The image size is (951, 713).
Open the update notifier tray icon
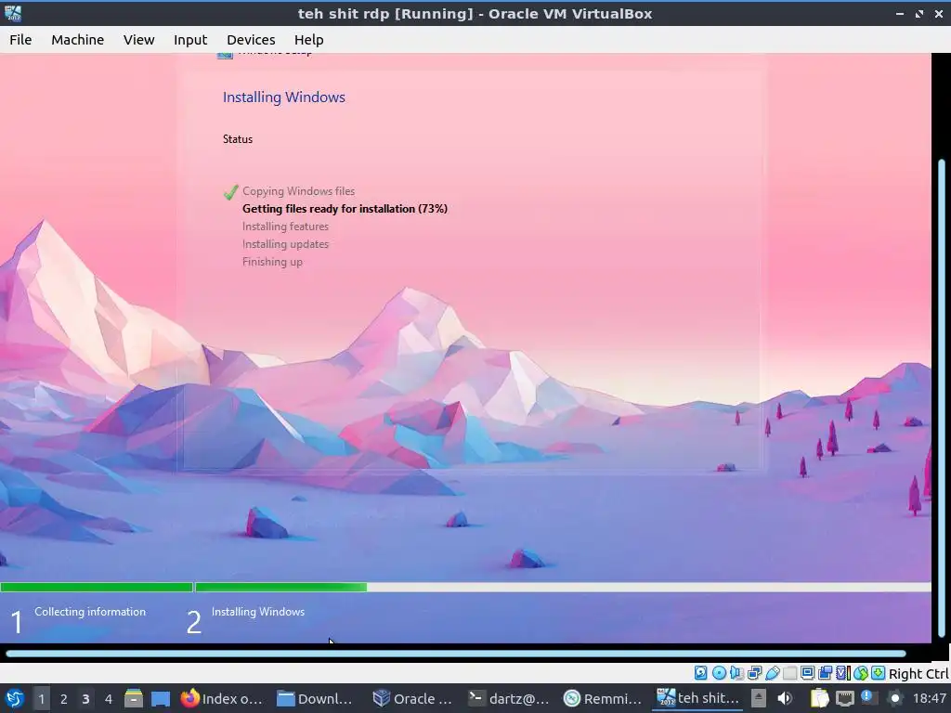tap(868, 698)
